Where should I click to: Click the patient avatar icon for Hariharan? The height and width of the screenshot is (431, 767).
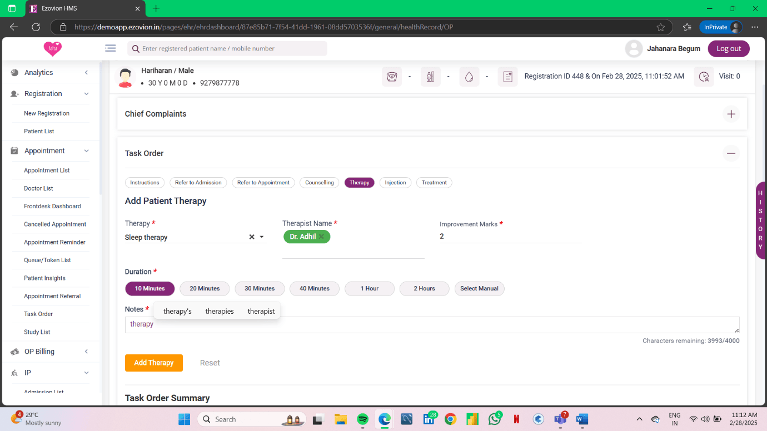[x=126, y=77]
